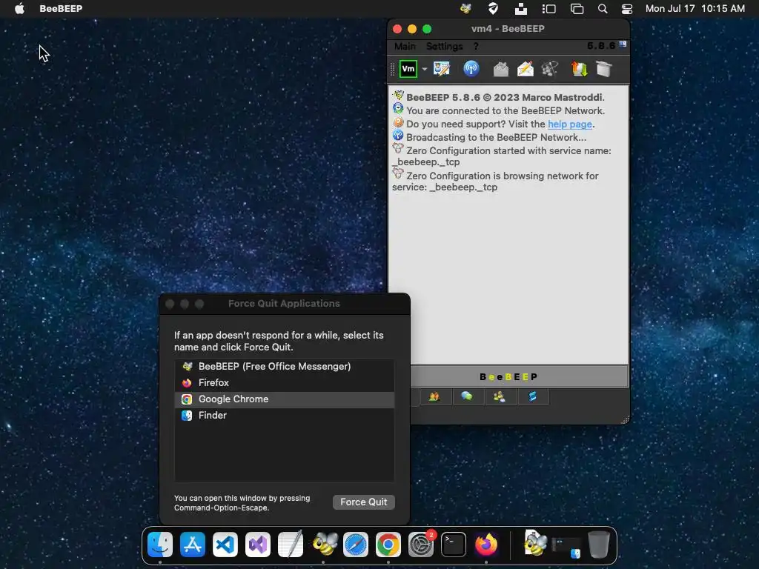Open Control Center toggles icon
Screen dimensions: 759x569
[x=627, y=9]
